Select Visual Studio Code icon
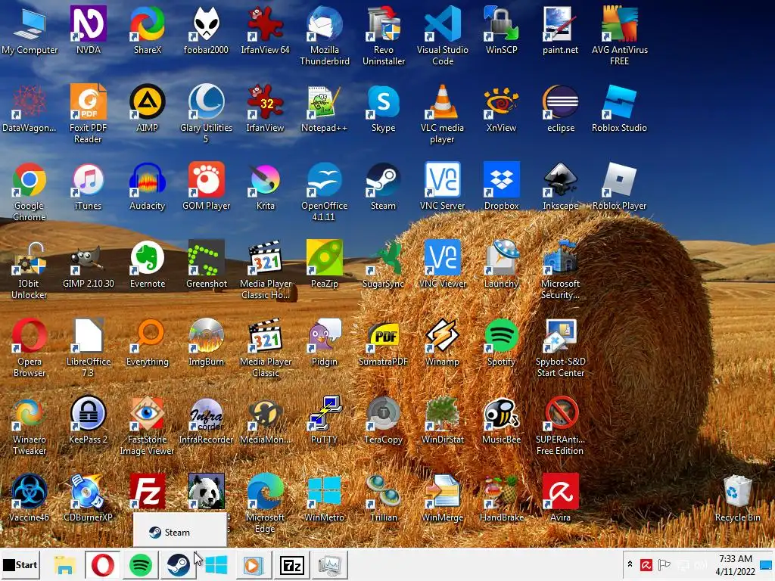775x581 pixels. coord(442,36)
